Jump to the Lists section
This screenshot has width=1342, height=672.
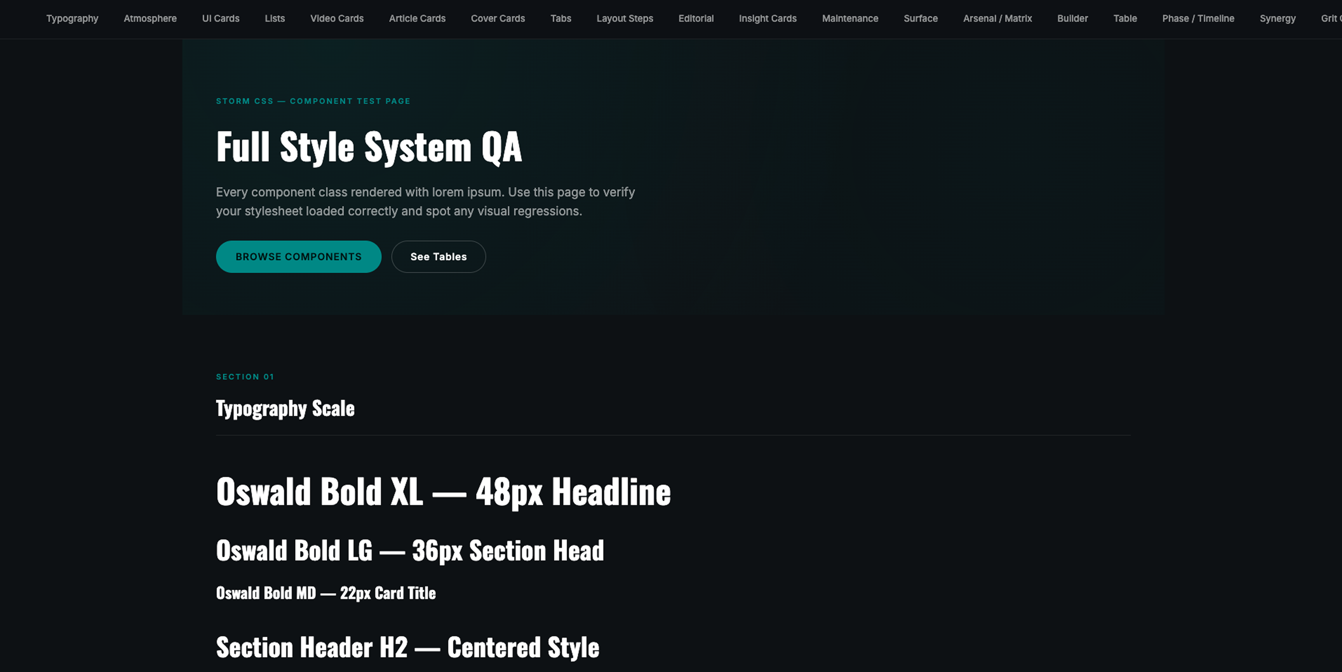pyautogui.click(x=275, y=19)
